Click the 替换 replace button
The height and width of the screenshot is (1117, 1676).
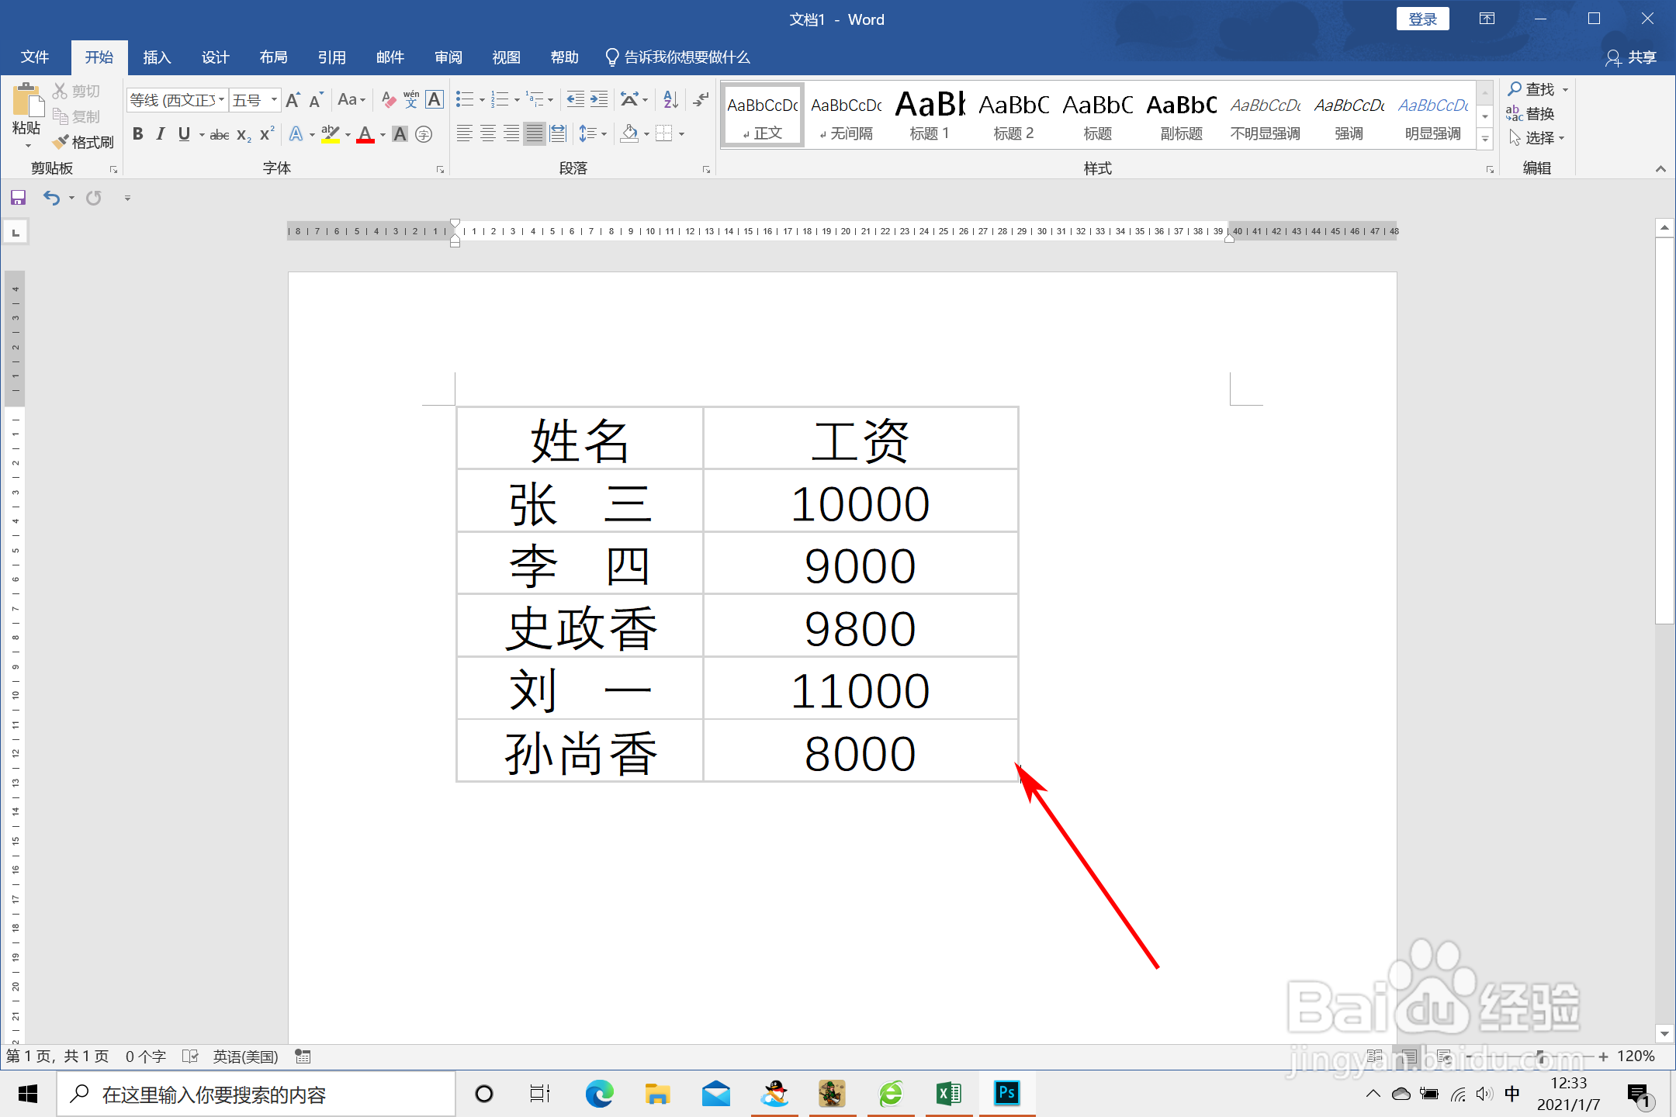point(1531,114)
